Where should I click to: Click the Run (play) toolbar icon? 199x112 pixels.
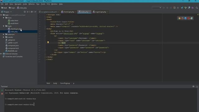(x=164, y=8)
